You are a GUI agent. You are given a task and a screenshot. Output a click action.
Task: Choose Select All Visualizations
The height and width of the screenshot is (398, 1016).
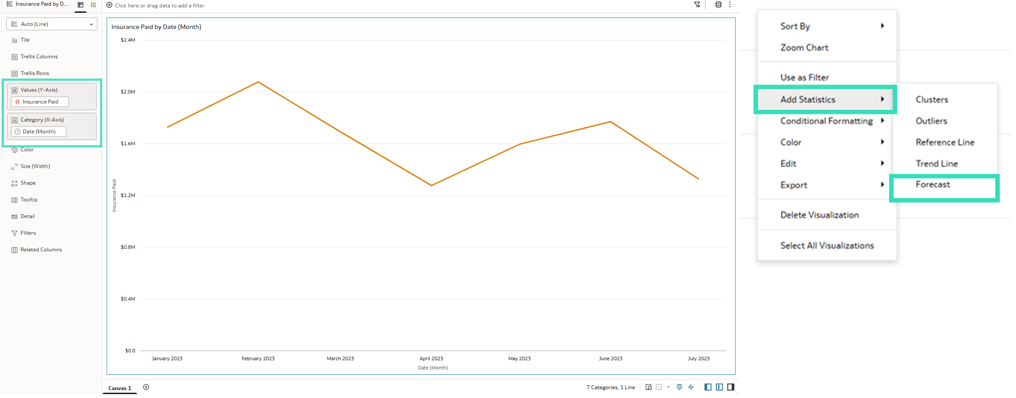(827, 246)
